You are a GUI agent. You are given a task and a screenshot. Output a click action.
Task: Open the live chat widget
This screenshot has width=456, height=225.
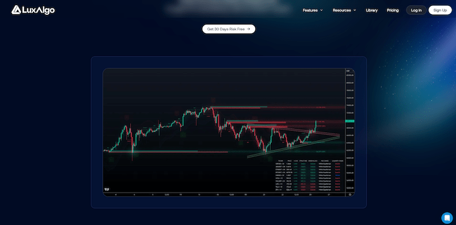(447, 218)
